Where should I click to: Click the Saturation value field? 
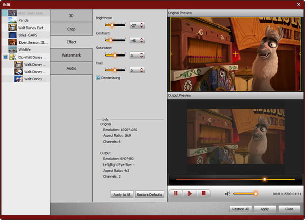[135, 56]
